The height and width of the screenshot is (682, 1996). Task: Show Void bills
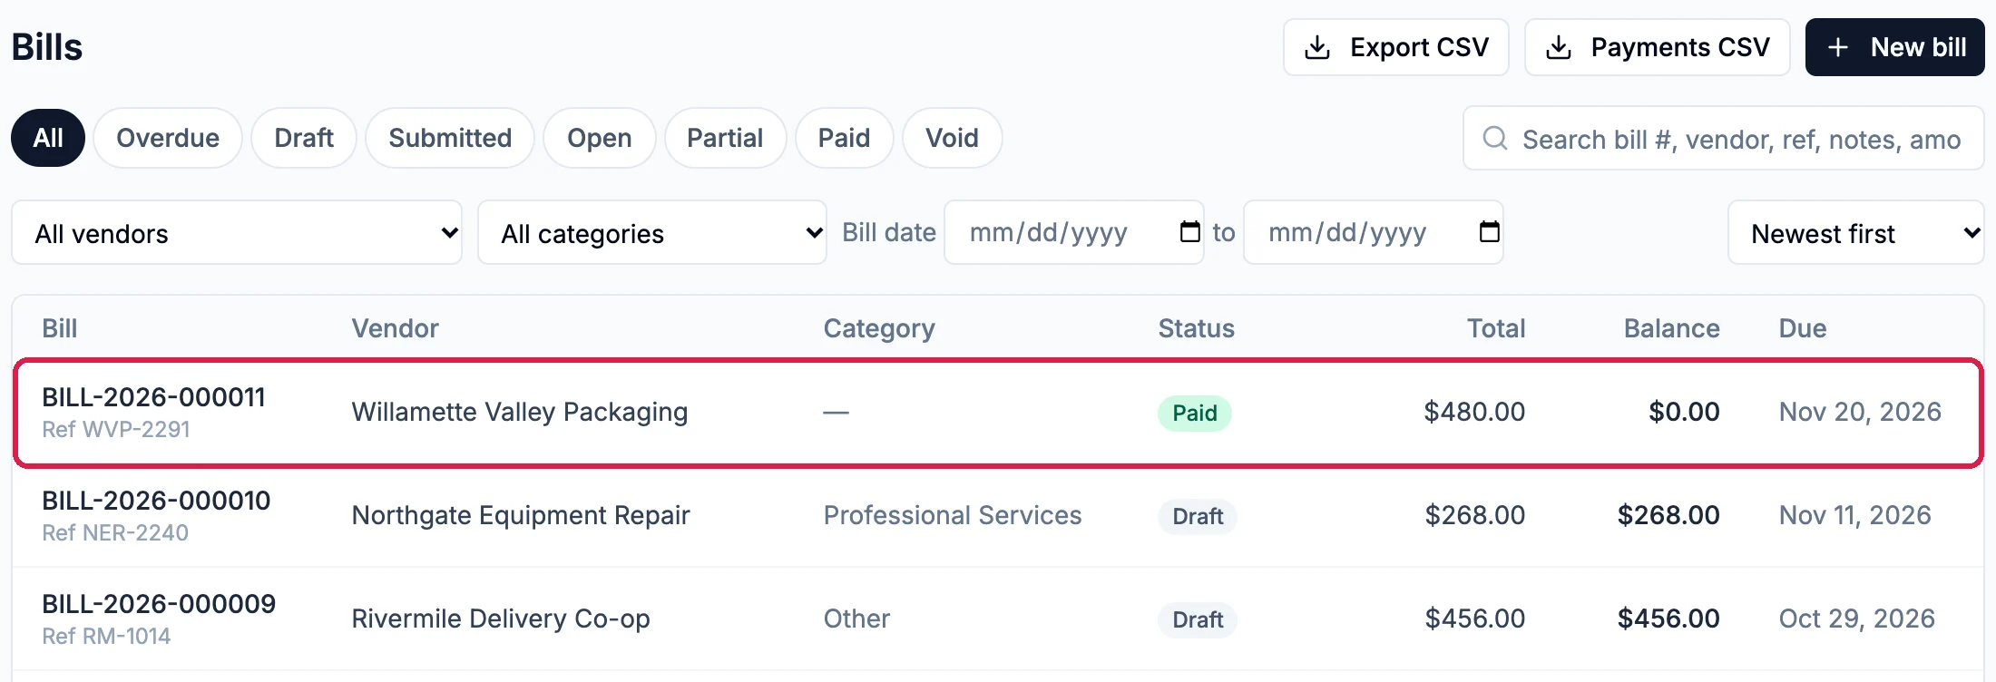tap(952, 138)
